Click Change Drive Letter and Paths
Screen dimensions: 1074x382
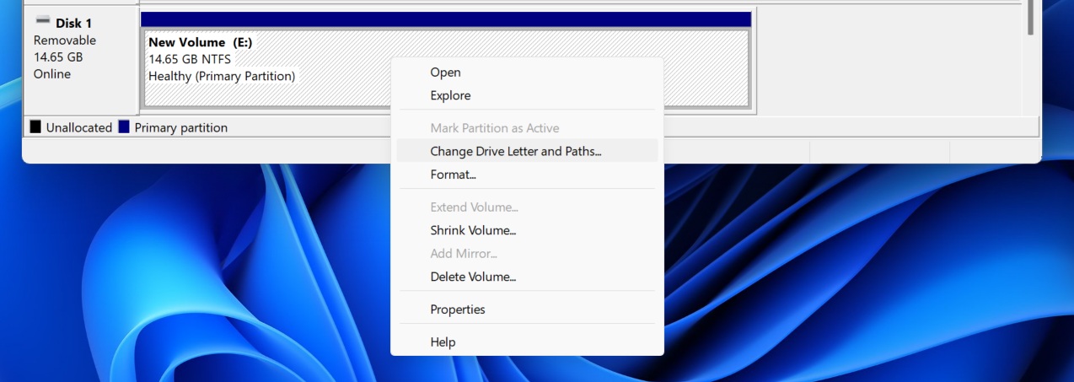527,151
